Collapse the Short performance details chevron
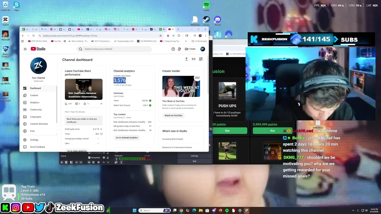 (101, 104)
